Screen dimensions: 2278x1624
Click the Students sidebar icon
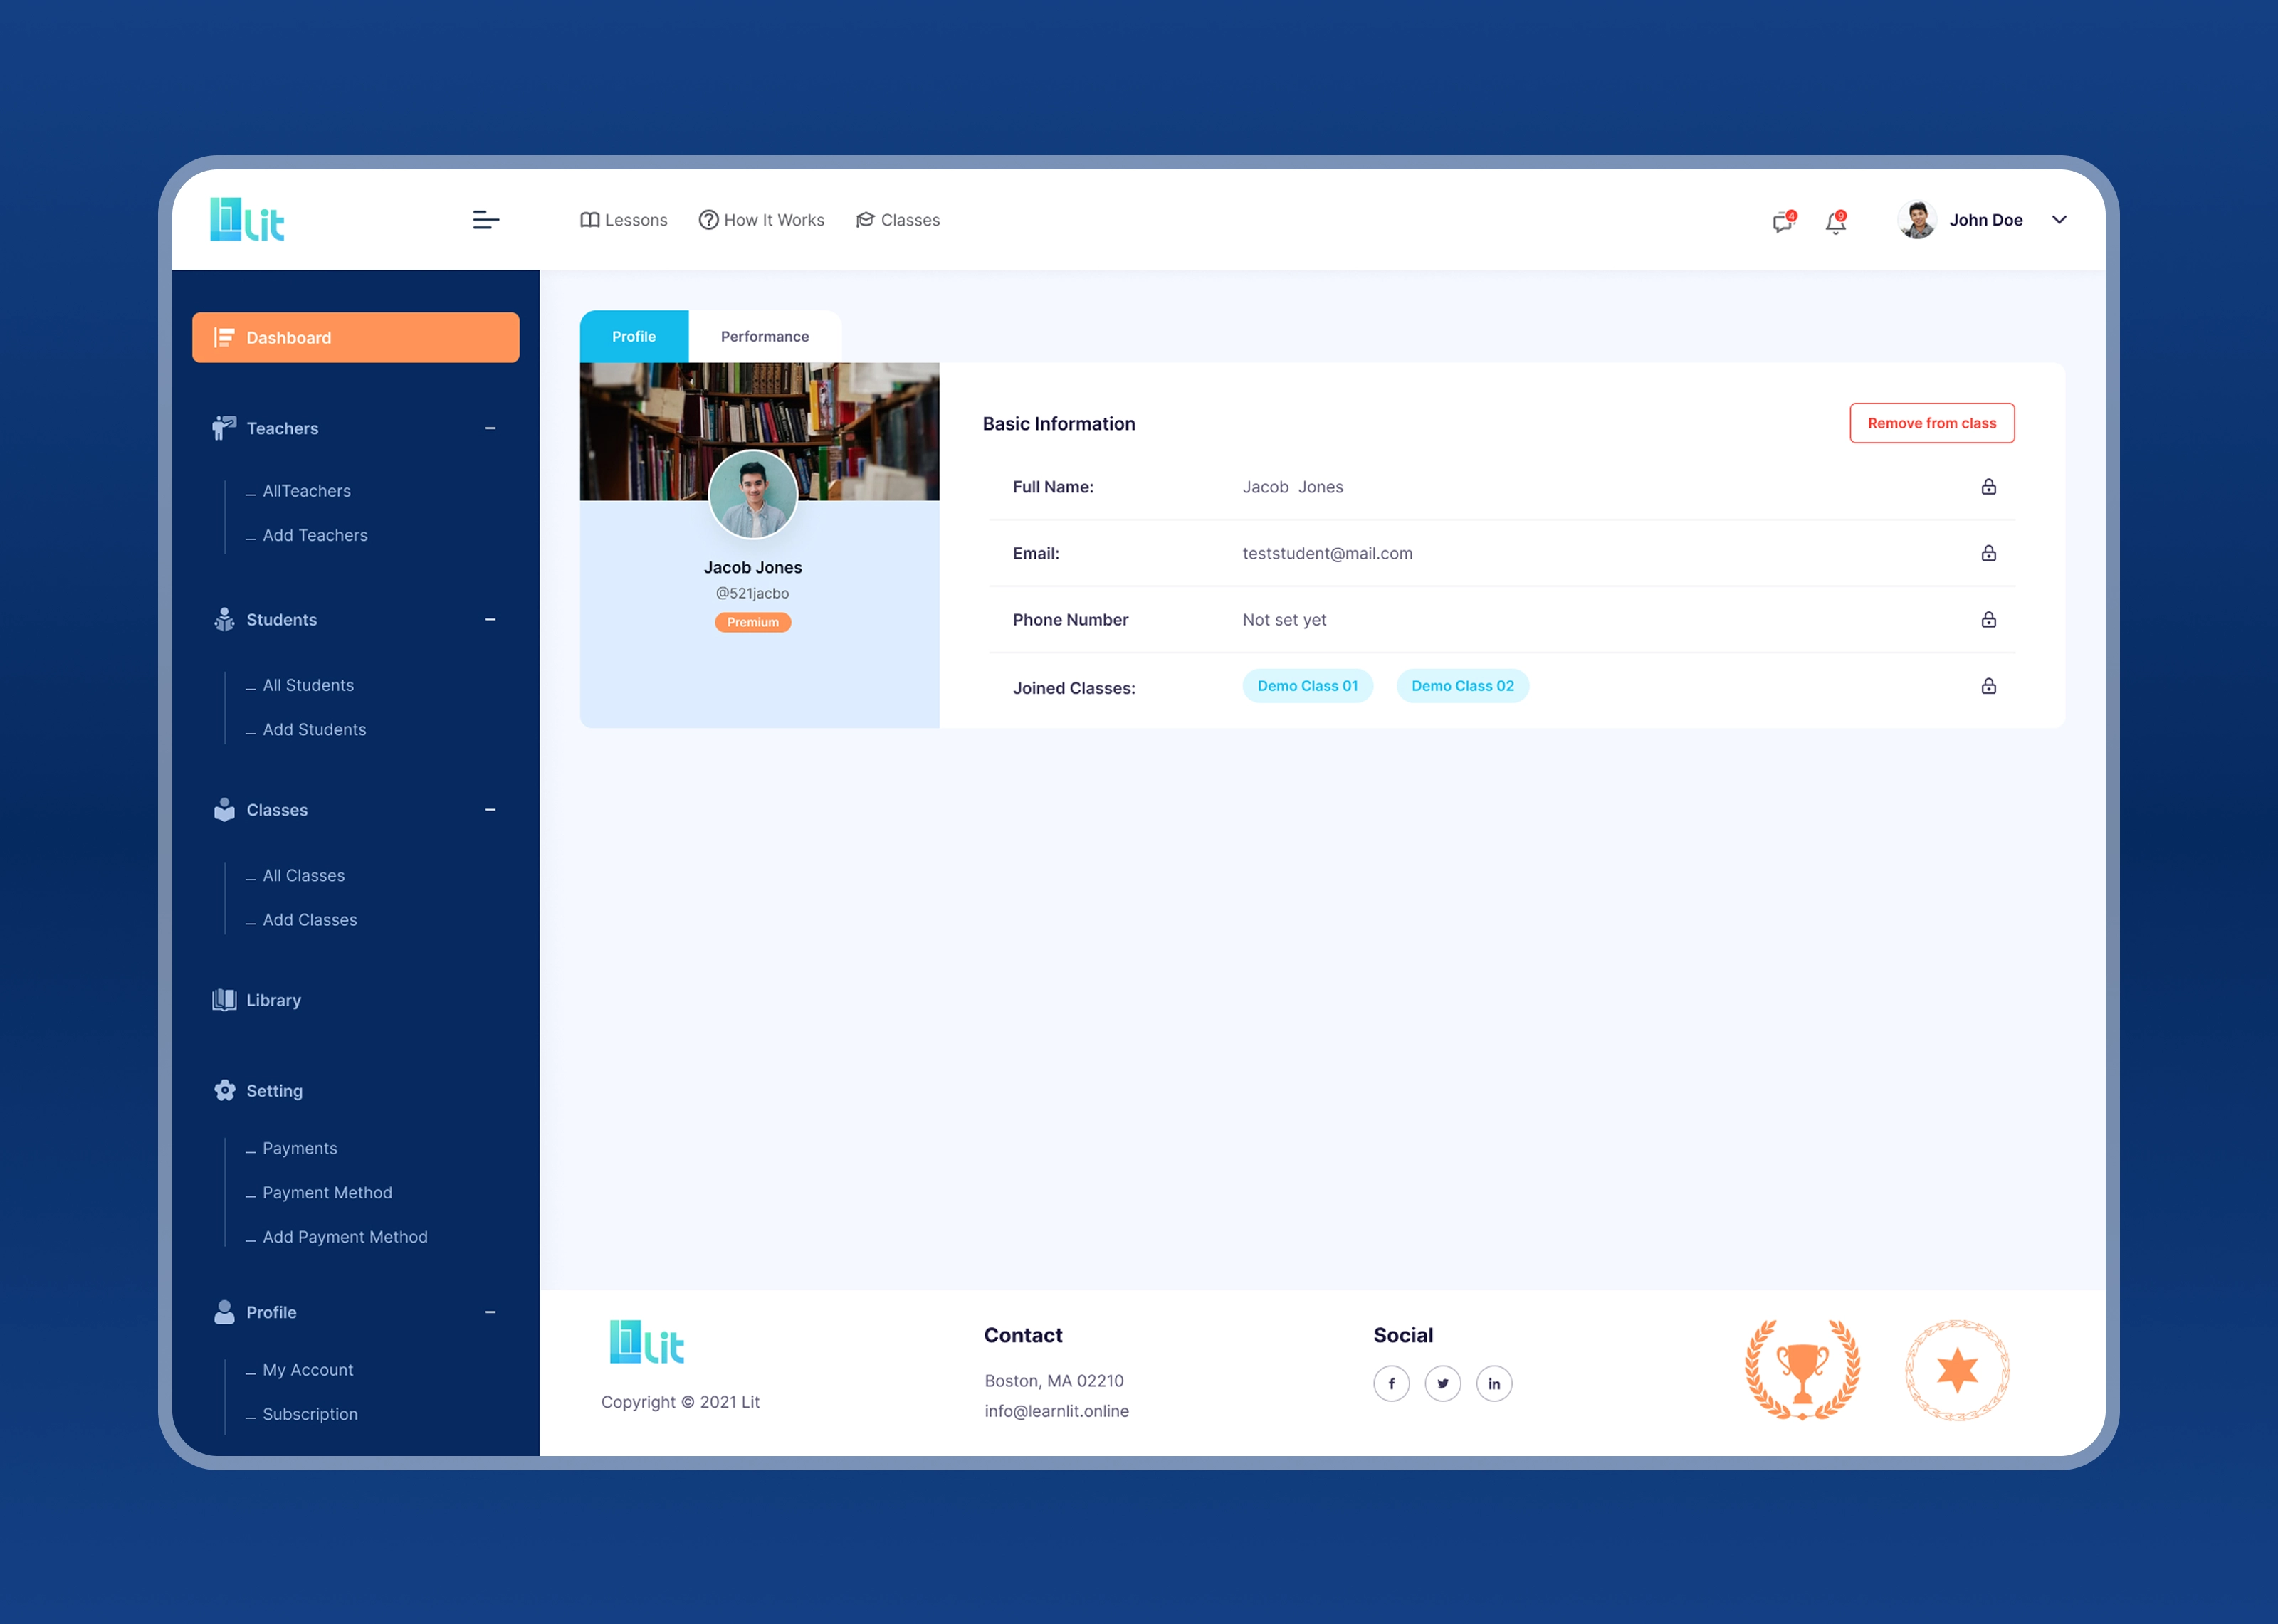[x=224, y=620]
